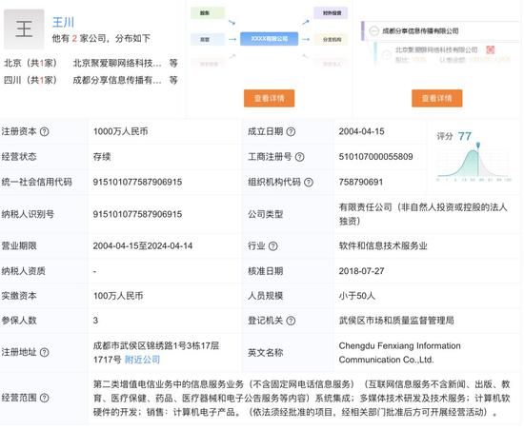Click the XXXX有限公司 node in diagram
524x430 pixels.
269,39
